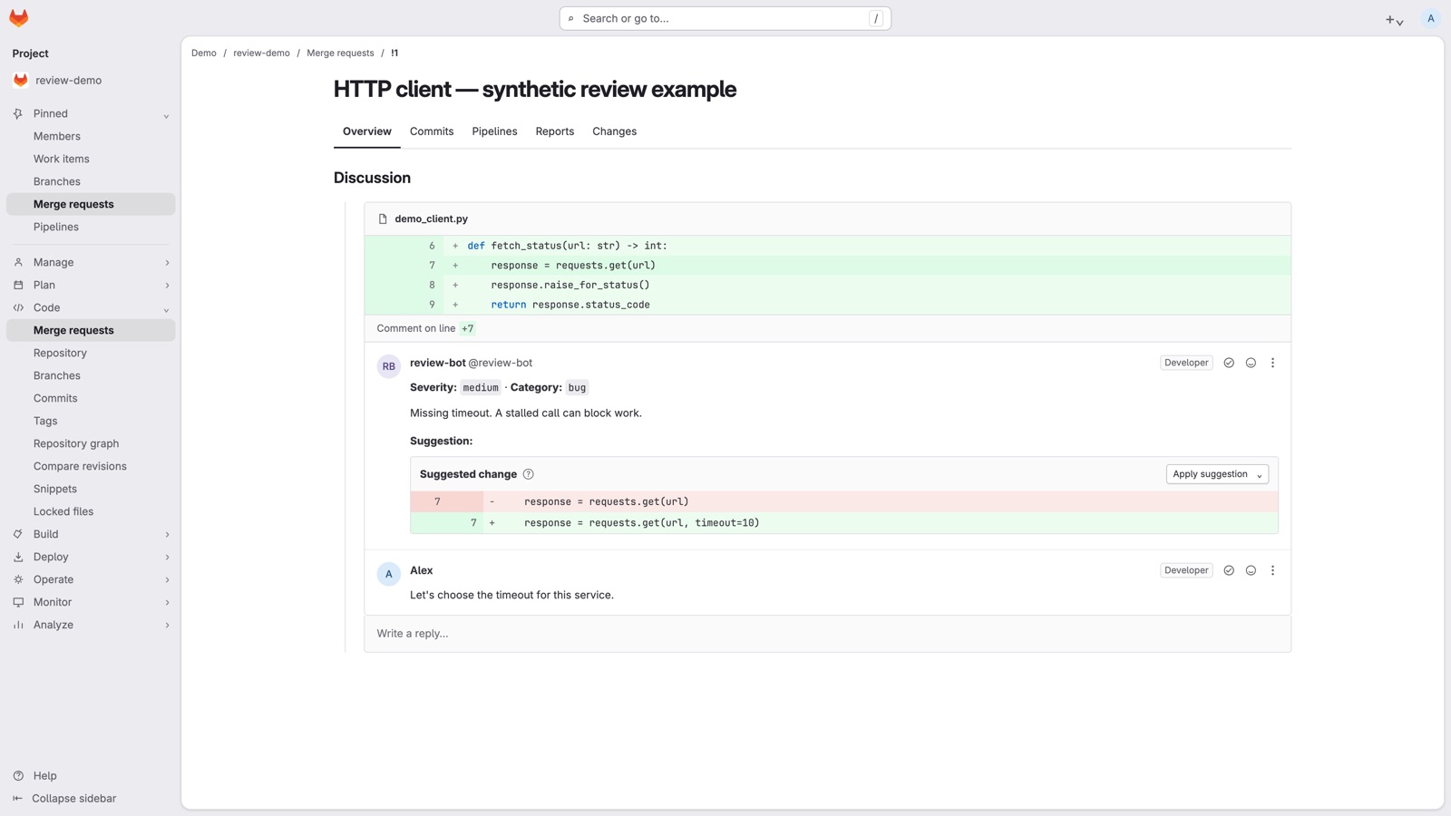Viewport: 1451px width, 816px height.
Task: Click the Suggested change help icon
Action: tap(528, 474)
